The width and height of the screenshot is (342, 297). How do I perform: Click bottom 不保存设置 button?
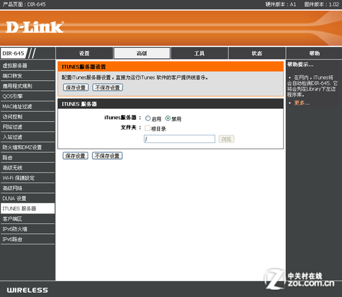(x=107, y=156)
